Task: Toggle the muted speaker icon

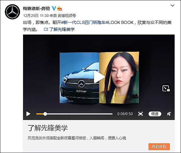Action: click(x=169, y=114)
